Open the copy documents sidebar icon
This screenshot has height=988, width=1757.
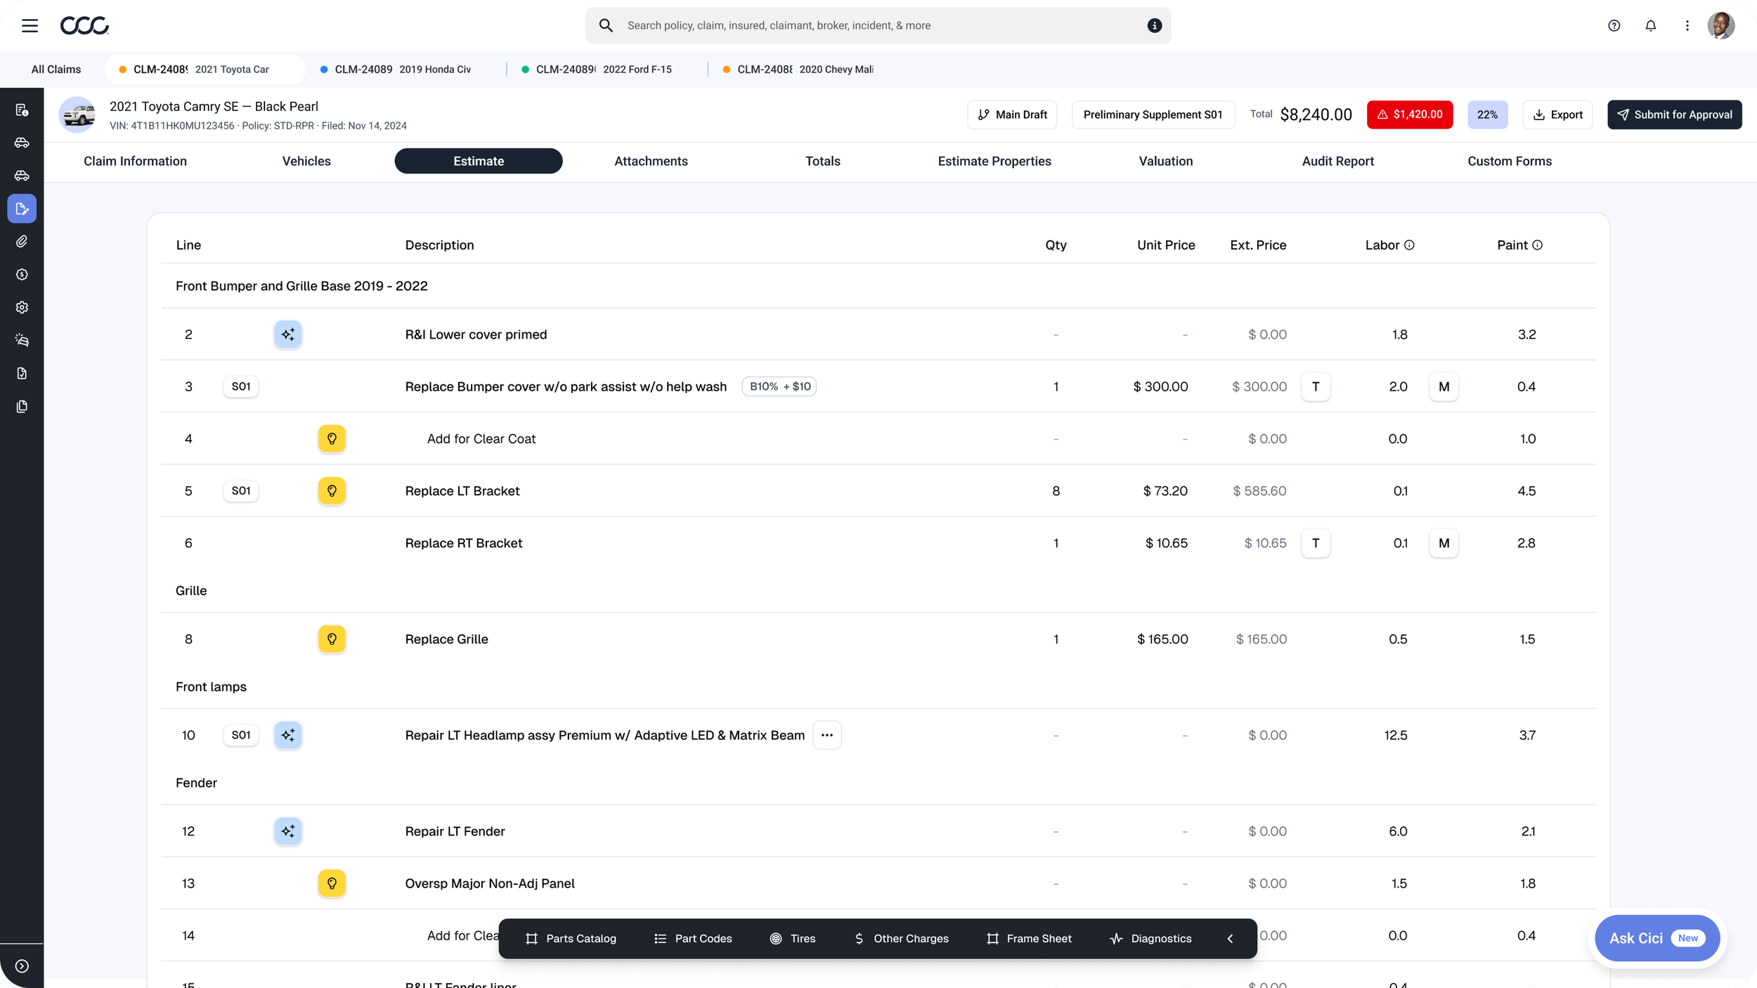click(x=22, y=406)
